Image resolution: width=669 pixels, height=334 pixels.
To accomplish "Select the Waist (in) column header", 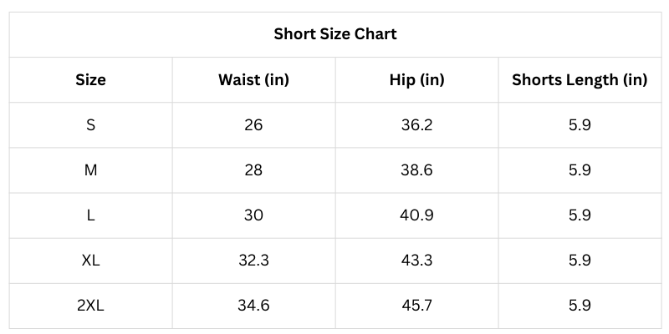I will [x=253, y=80].
